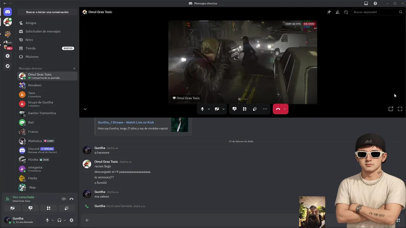
Task: Open the Discord help question mark
Action: [375, 3]
